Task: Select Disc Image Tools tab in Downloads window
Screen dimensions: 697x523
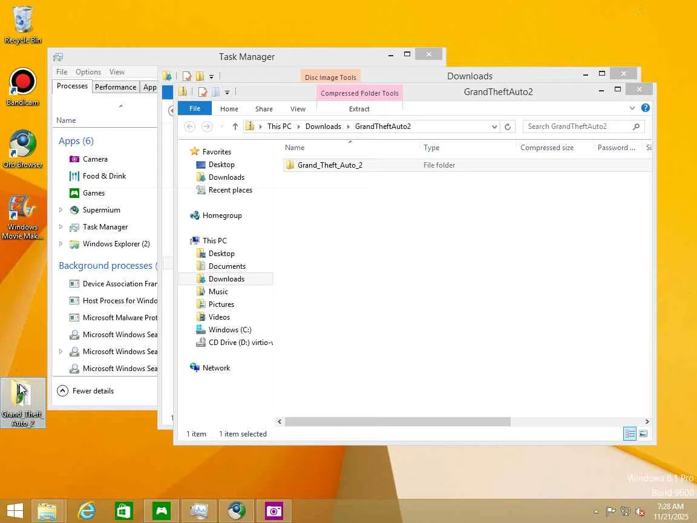Action: coord(330,77)
